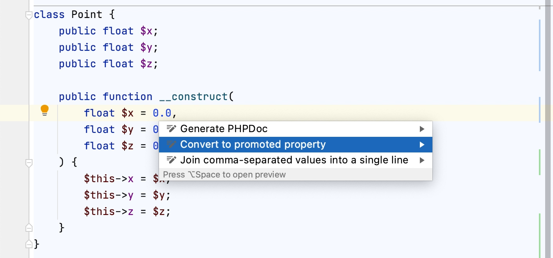
Task: Click the Convert to promoted property pencil icon
Action: 171,144
